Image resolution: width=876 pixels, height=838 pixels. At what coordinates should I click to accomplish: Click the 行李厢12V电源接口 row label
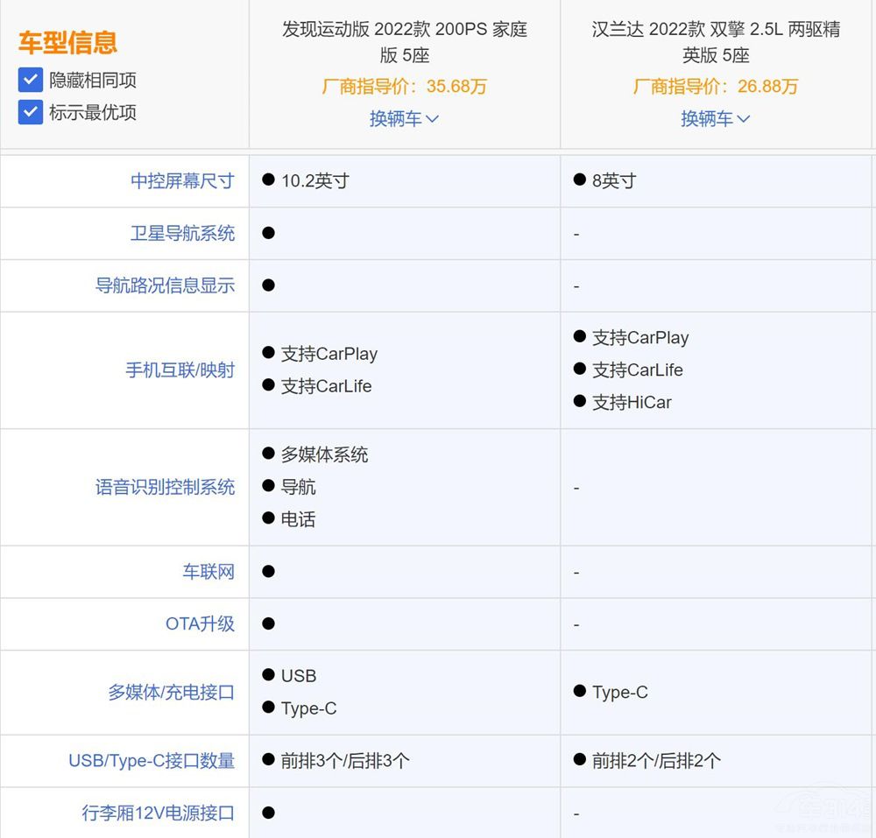(x=159, y=813)
